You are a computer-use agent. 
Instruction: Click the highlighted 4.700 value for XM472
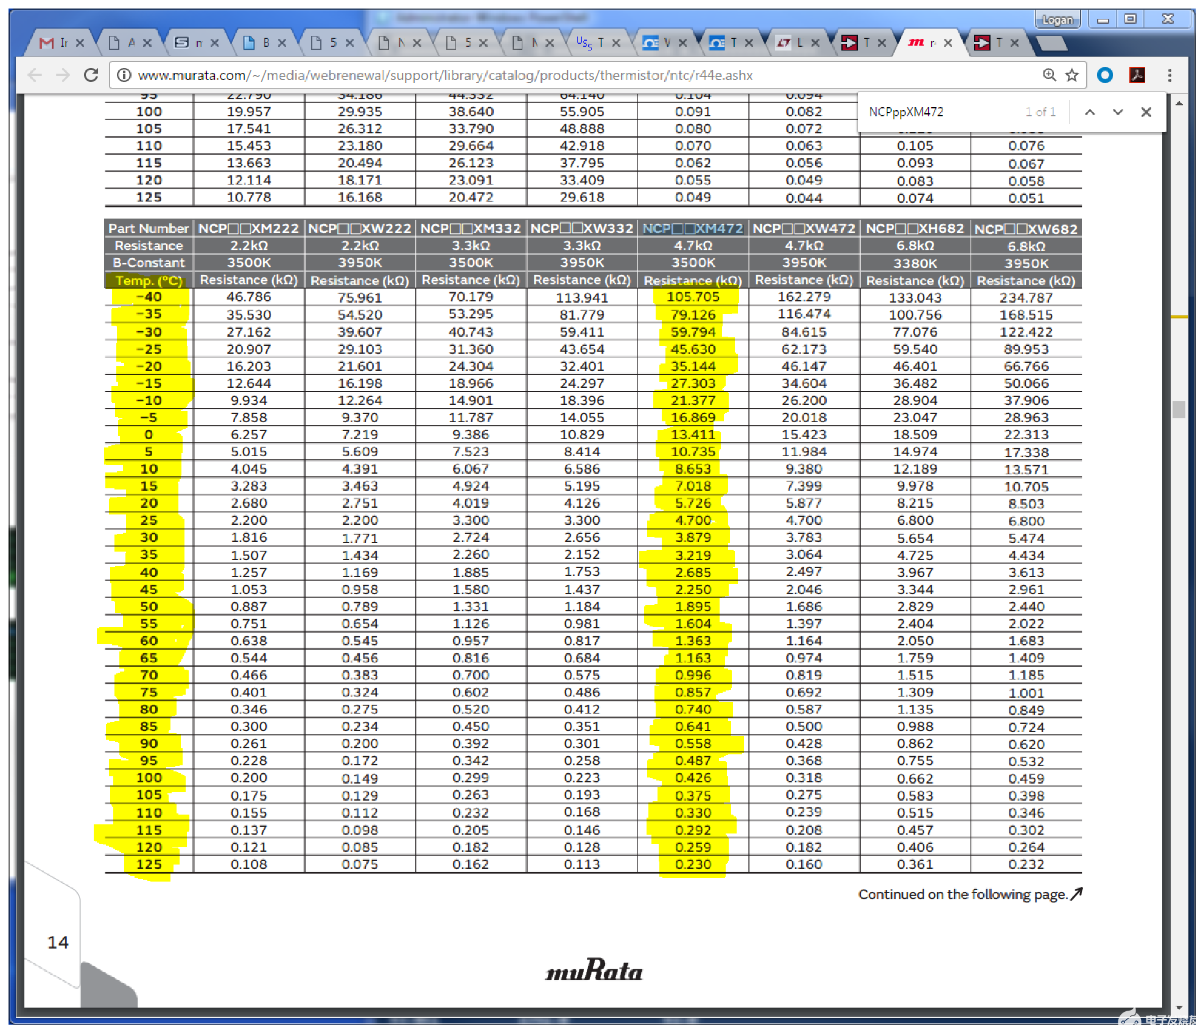(x=693, y=521)
